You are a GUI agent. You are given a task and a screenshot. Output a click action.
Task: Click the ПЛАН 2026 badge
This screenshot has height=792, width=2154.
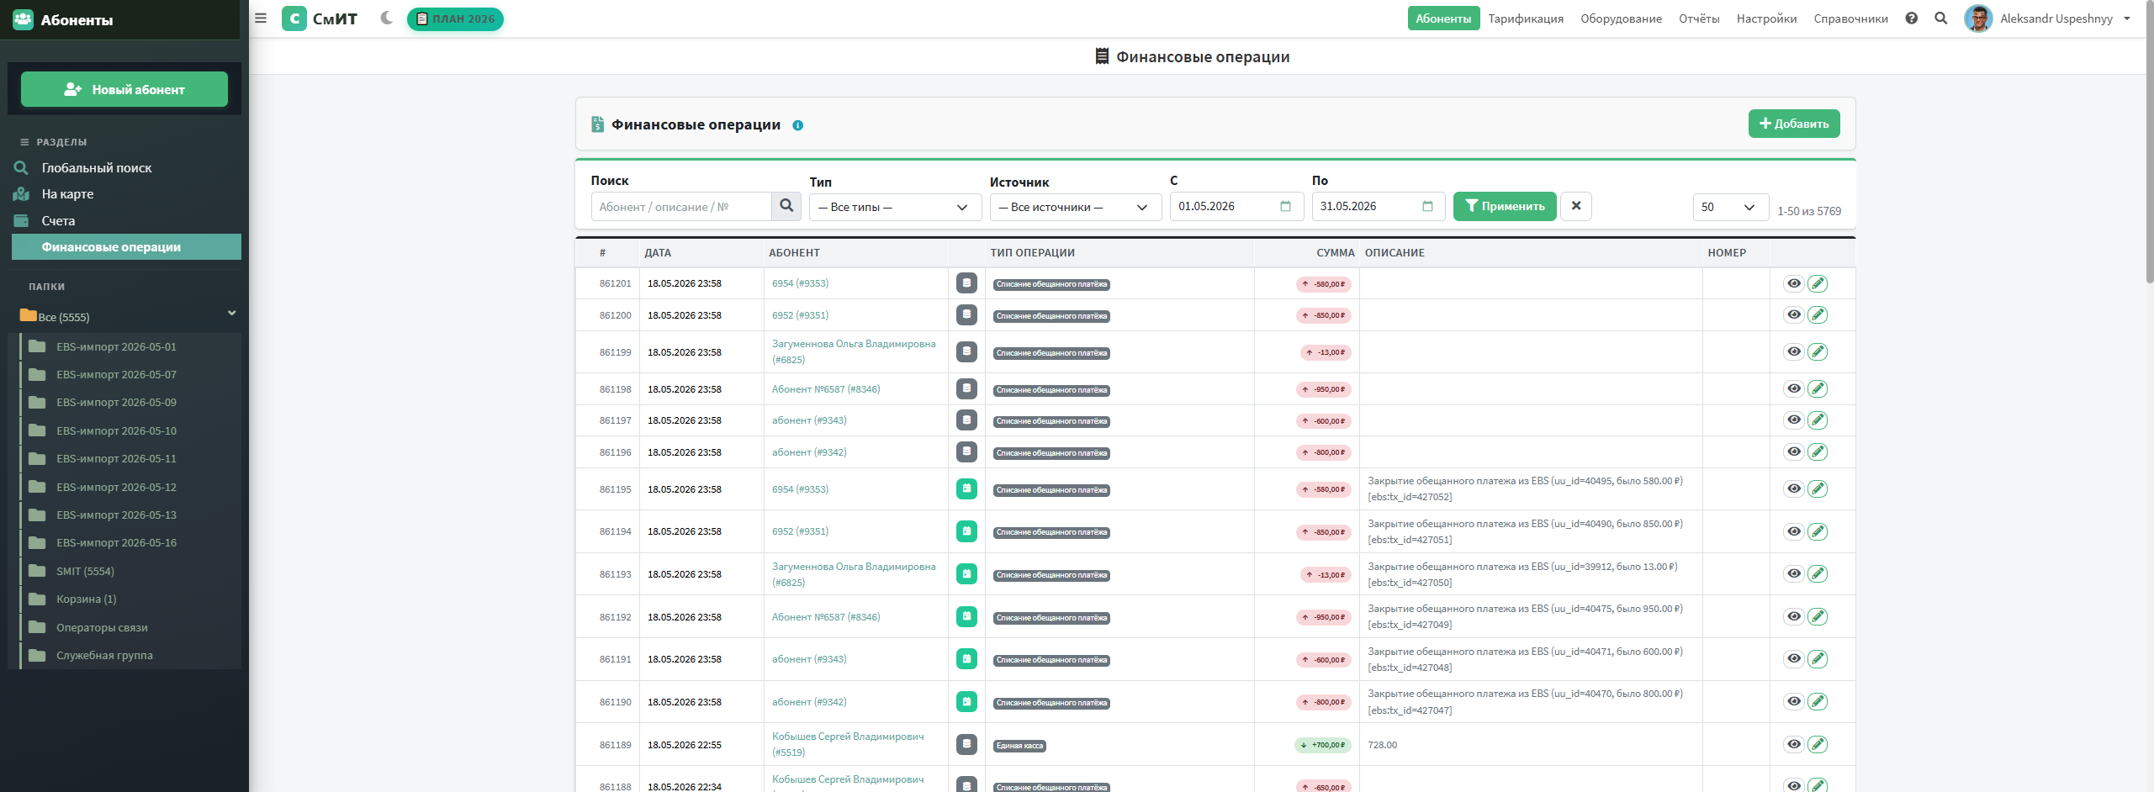click(x=455, y=18)
